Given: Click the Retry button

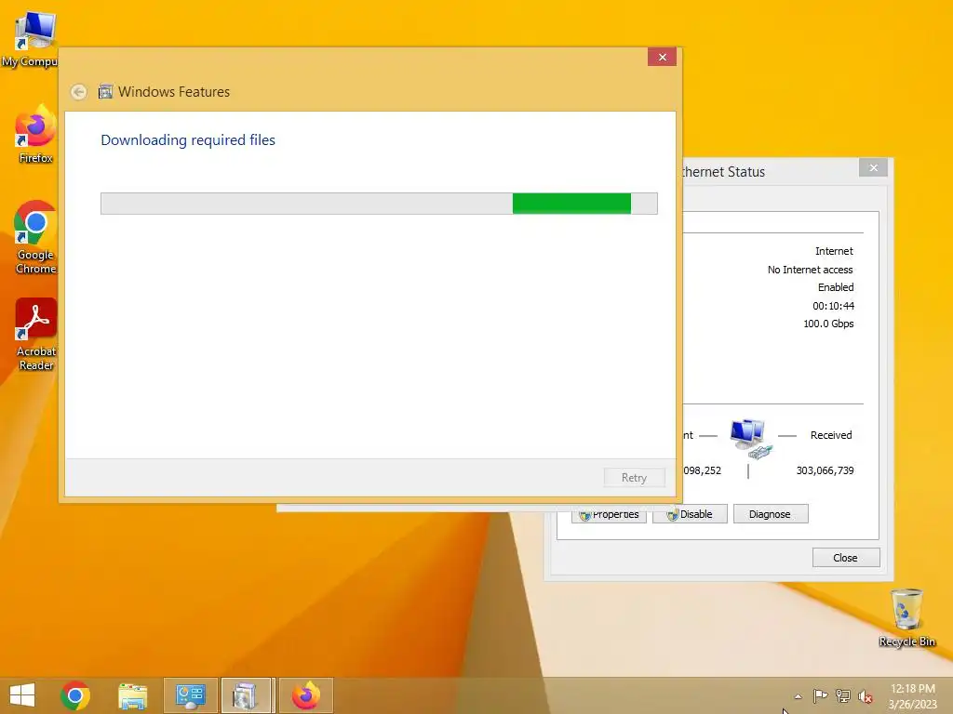Looking at the screenshot, I should 634,478.
